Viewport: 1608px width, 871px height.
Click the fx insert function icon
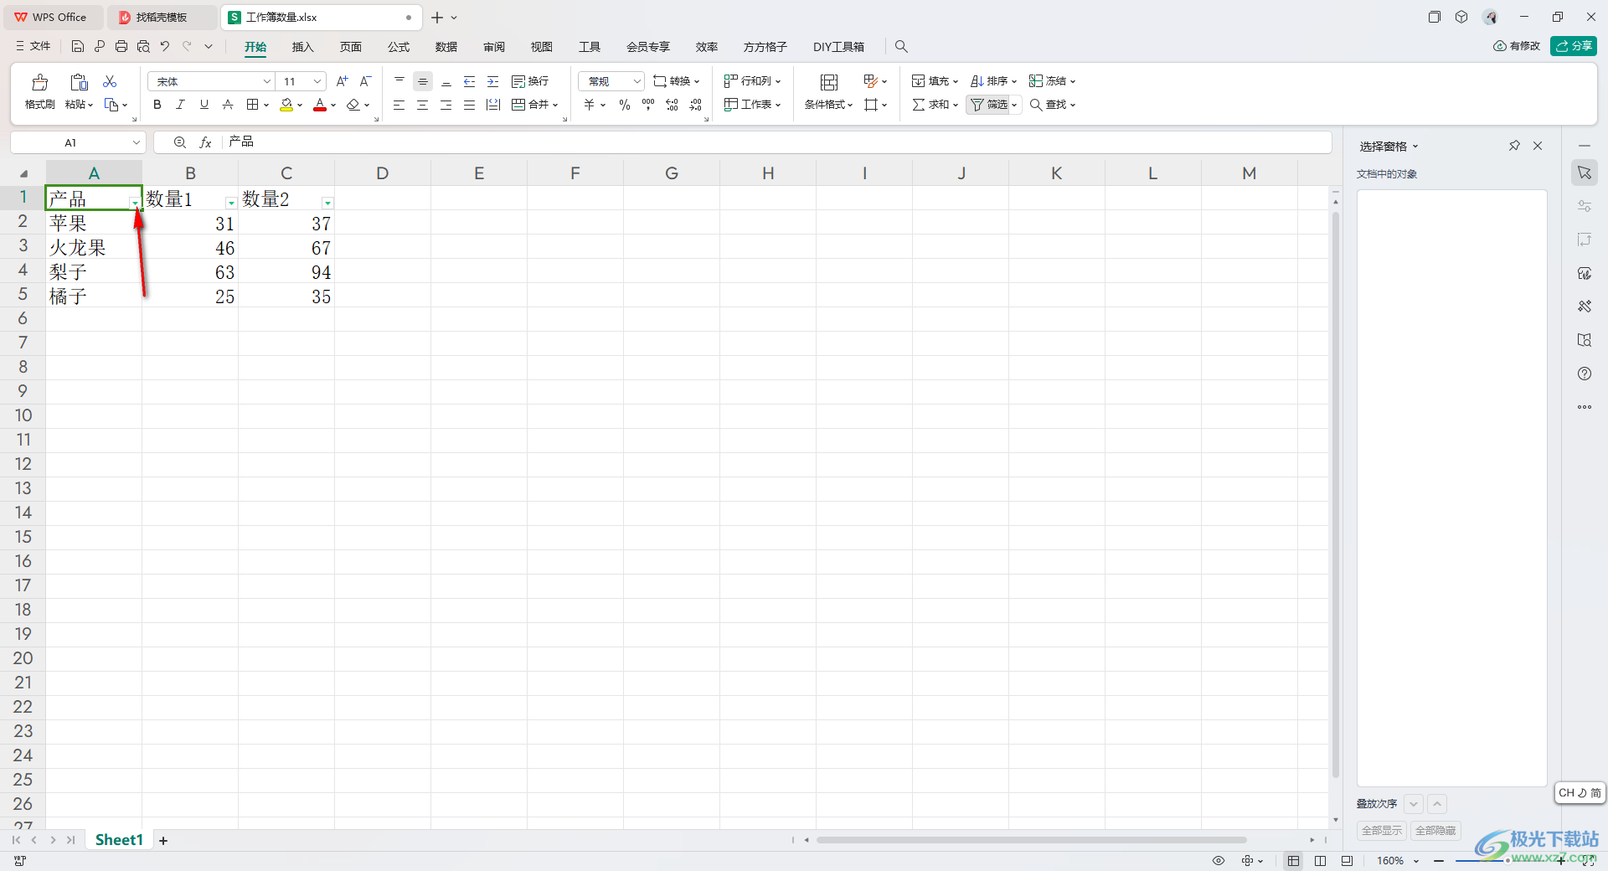click(x=205, y=142)
